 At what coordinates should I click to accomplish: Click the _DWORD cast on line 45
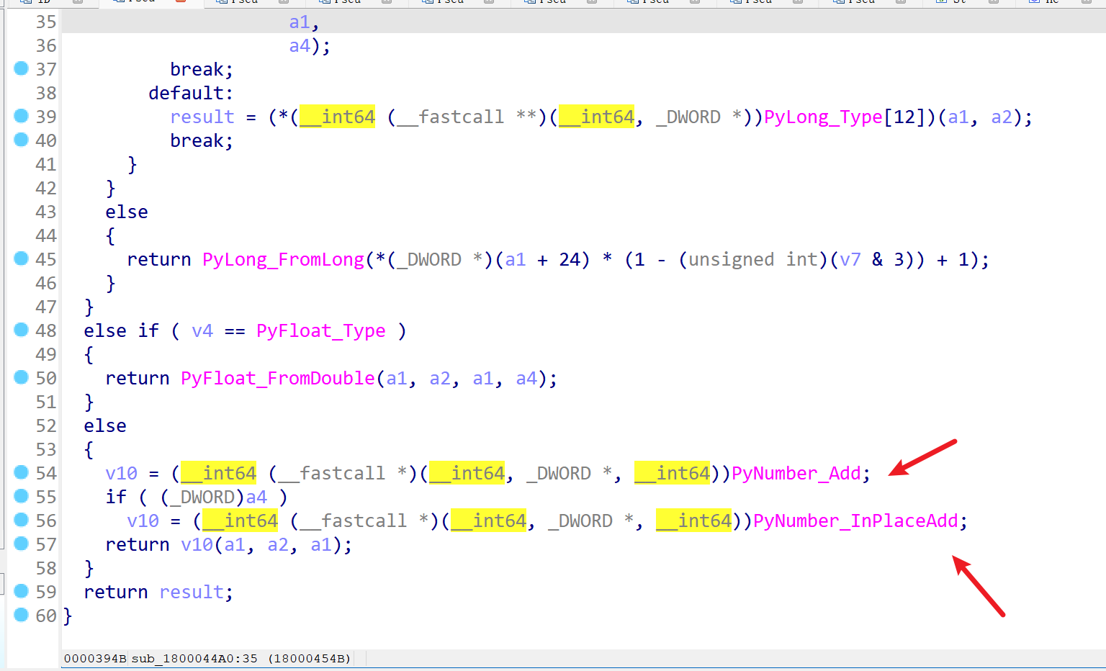click(x=429, y=259)
